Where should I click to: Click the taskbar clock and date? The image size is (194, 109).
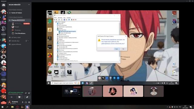click(185, 107)
